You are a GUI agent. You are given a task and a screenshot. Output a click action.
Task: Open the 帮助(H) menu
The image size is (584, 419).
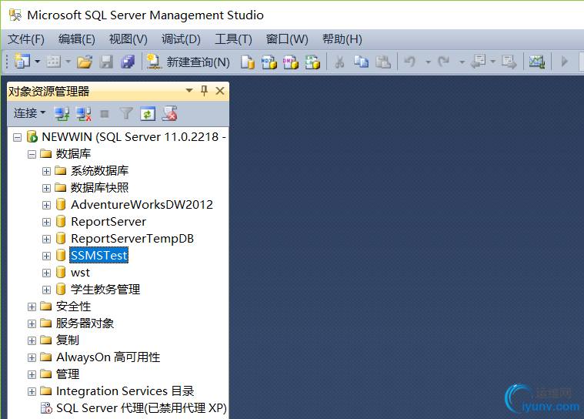(x=342, y=39)
